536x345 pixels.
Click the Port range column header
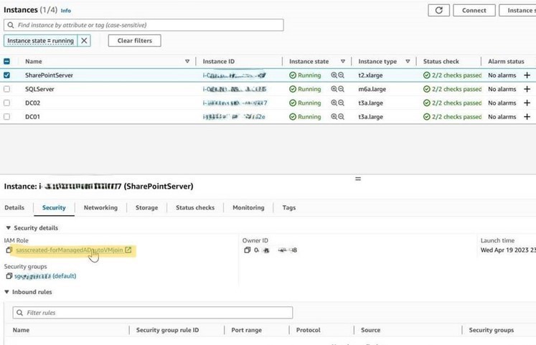246,330
